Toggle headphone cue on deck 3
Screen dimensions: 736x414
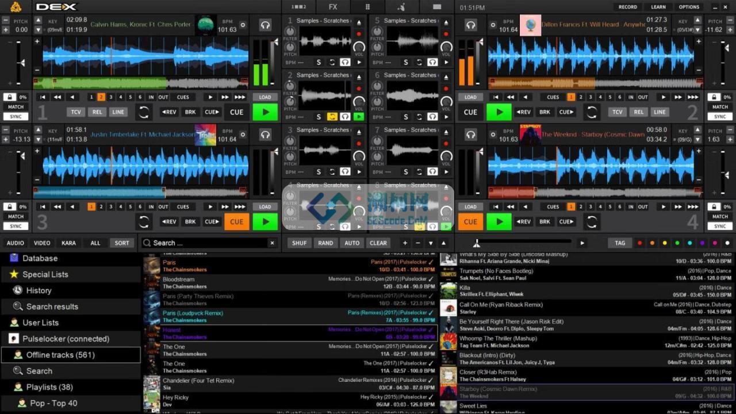265,135
